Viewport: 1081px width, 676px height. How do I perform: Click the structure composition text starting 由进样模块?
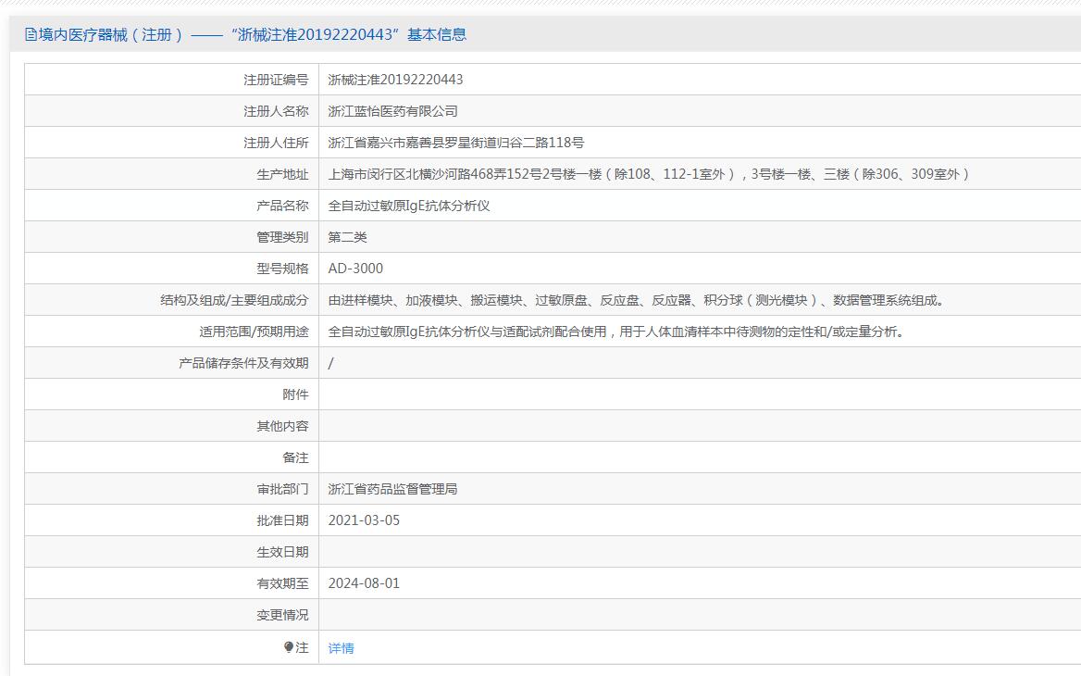(636, 300)
